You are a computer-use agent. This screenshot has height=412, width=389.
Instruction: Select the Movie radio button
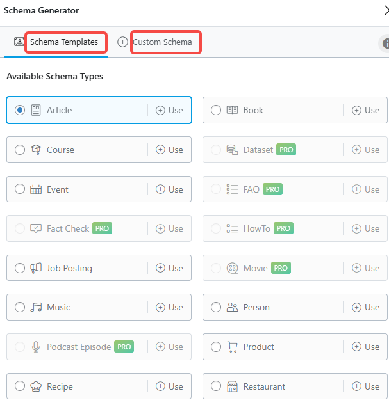pos(216,268)
